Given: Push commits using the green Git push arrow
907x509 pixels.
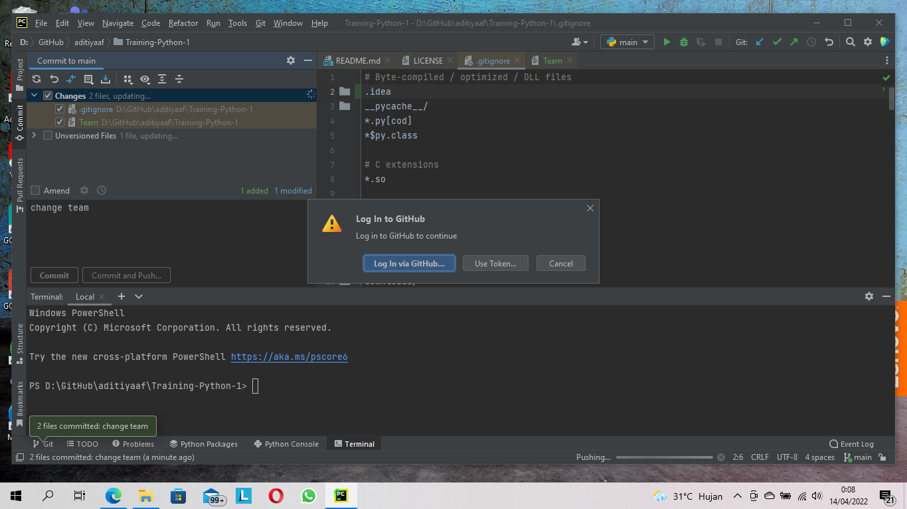Looking at the screenshot, I should point(793,41).
